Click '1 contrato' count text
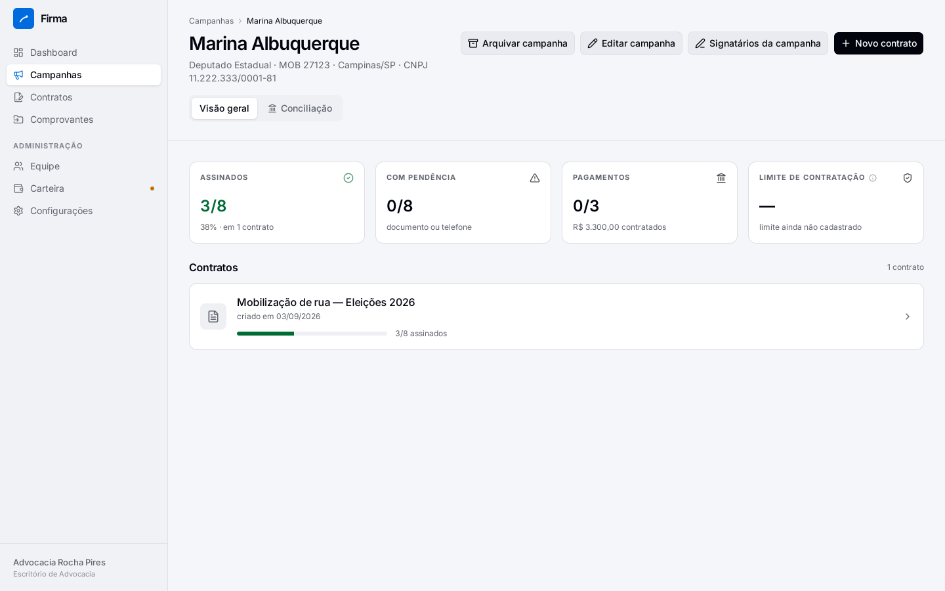 click(906, 267)
